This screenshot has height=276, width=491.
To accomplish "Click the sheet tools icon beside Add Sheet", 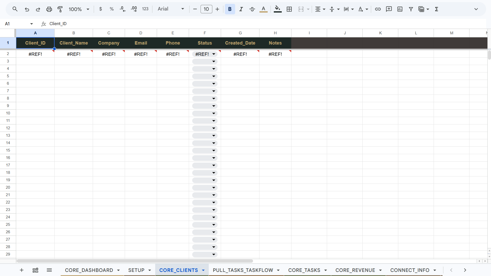I will (36, 270).
